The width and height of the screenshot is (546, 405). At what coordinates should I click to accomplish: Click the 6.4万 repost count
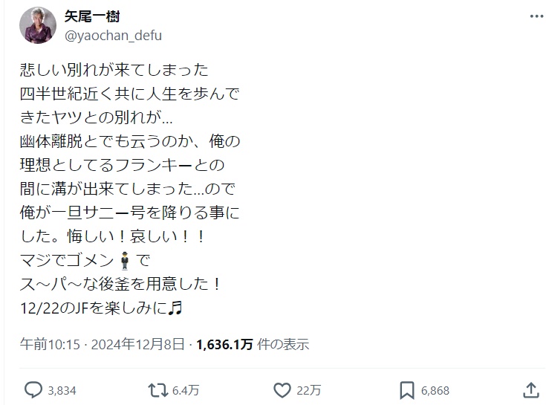[x=185, y=390]
